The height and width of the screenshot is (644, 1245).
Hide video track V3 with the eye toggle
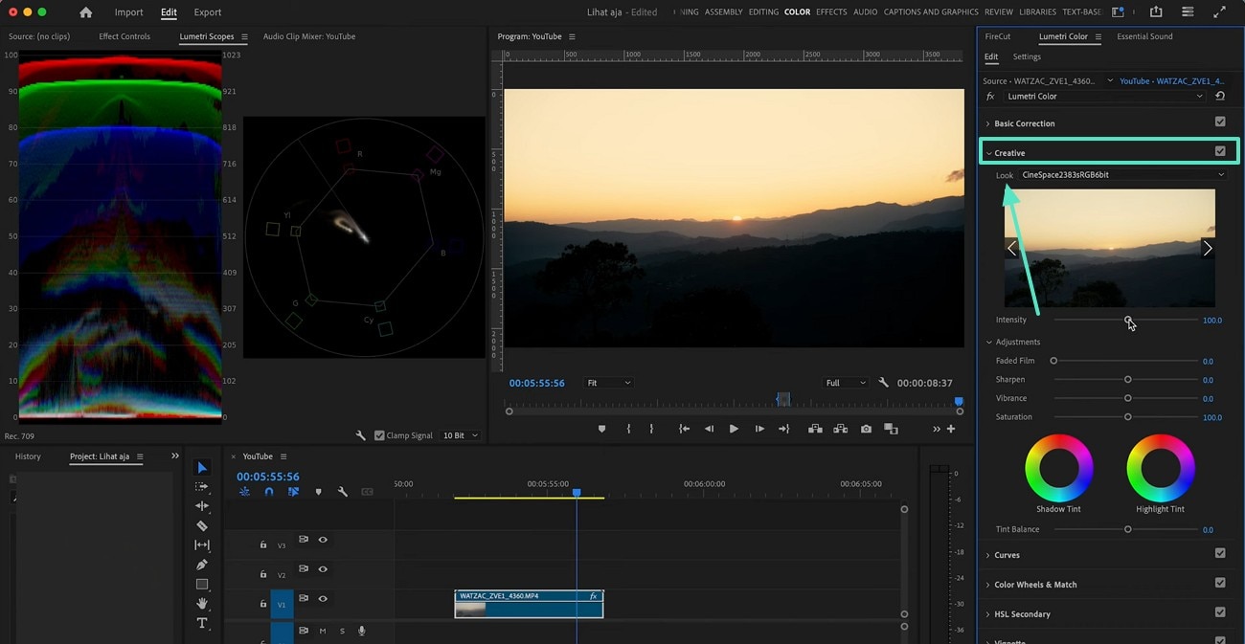(323, 540)
